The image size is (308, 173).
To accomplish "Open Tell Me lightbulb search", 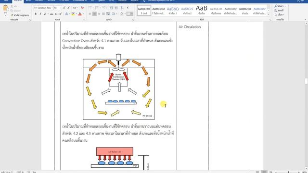I will pos(144,1).
